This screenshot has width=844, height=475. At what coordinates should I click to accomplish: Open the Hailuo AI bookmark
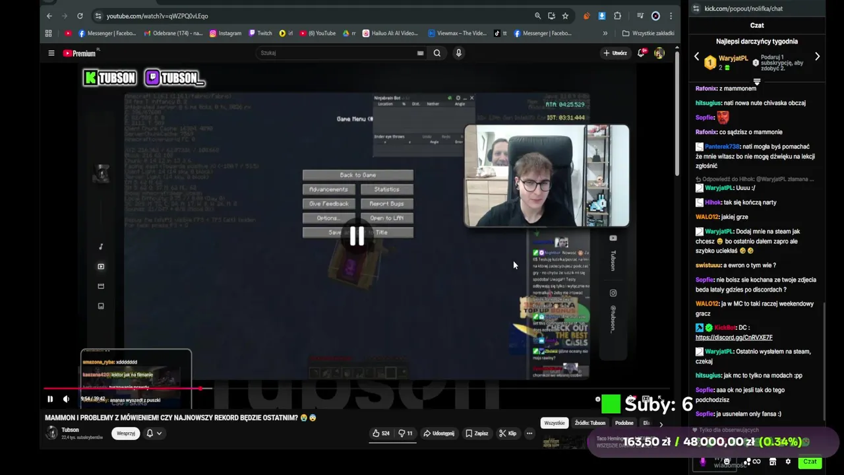(390, 33)
